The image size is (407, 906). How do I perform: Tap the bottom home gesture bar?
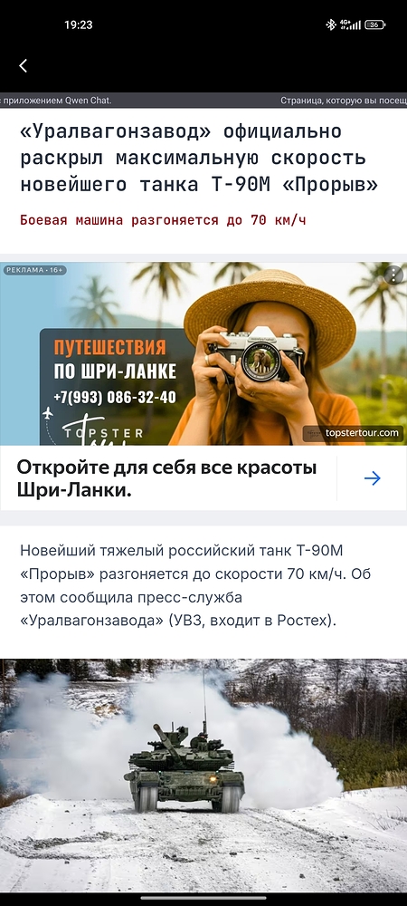[203, 898]
